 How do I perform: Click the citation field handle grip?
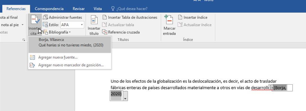tap(271, 88)
